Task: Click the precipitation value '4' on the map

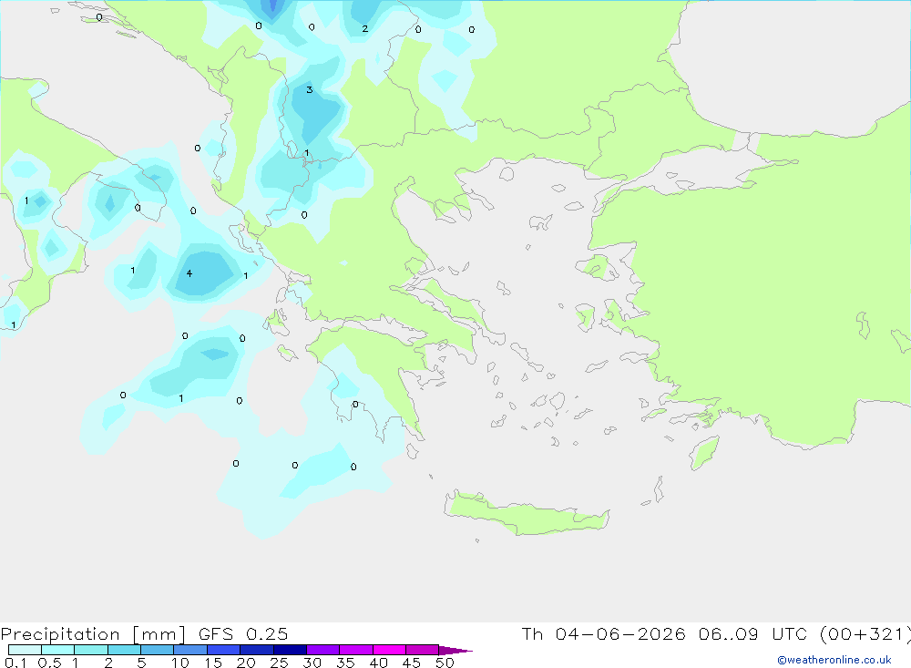Action: (189, 273)
